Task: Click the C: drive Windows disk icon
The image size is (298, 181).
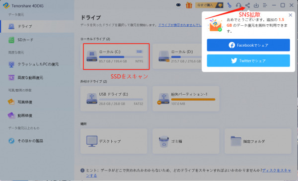Action: point(92,56)
